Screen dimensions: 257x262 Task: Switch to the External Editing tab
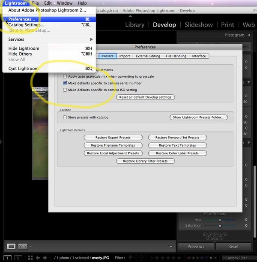click(x=148, y=56)
